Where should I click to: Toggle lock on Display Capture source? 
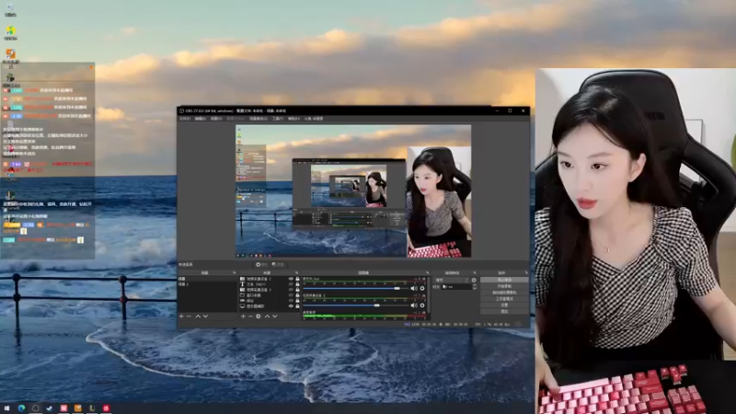tap(297, 306)
